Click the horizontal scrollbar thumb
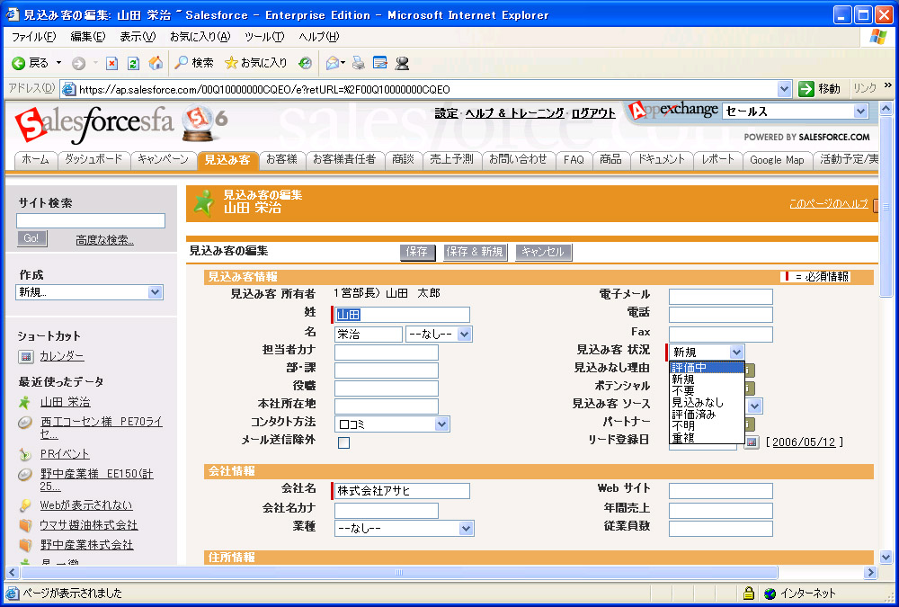Viewport: 899px width, 607px height. pos(399,572)
